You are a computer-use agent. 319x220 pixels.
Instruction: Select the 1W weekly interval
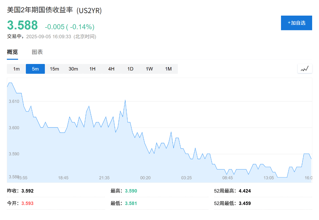149,69
